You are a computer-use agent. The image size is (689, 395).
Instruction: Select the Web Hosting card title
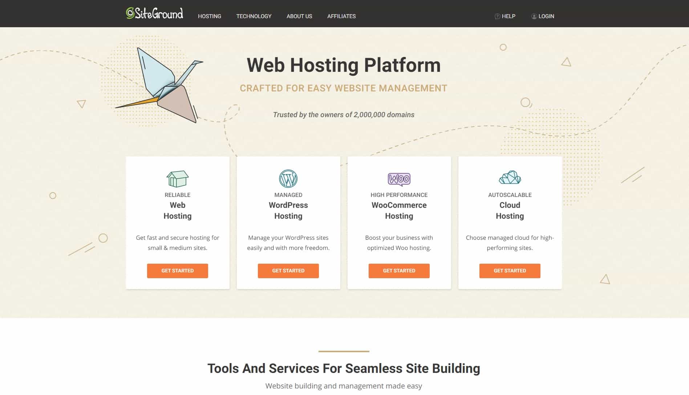pyautogui.click(x=178, y=210)
